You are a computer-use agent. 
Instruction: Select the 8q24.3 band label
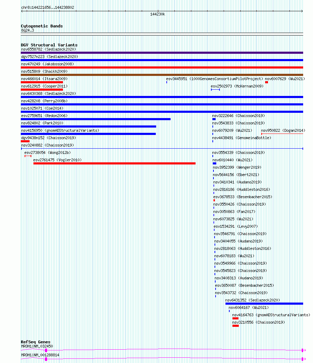(x=27, y=31)
